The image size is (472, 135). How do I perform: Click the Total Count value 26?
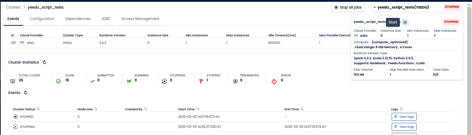[21, 80]
